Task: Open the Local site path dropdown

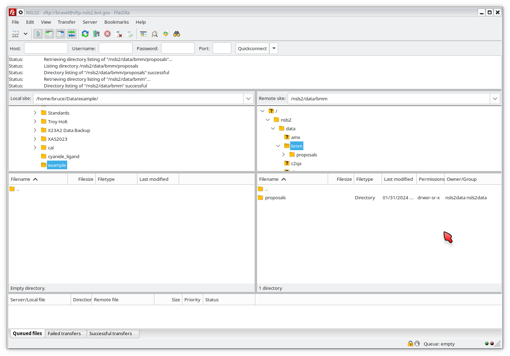Action: (x=248, y=99)
